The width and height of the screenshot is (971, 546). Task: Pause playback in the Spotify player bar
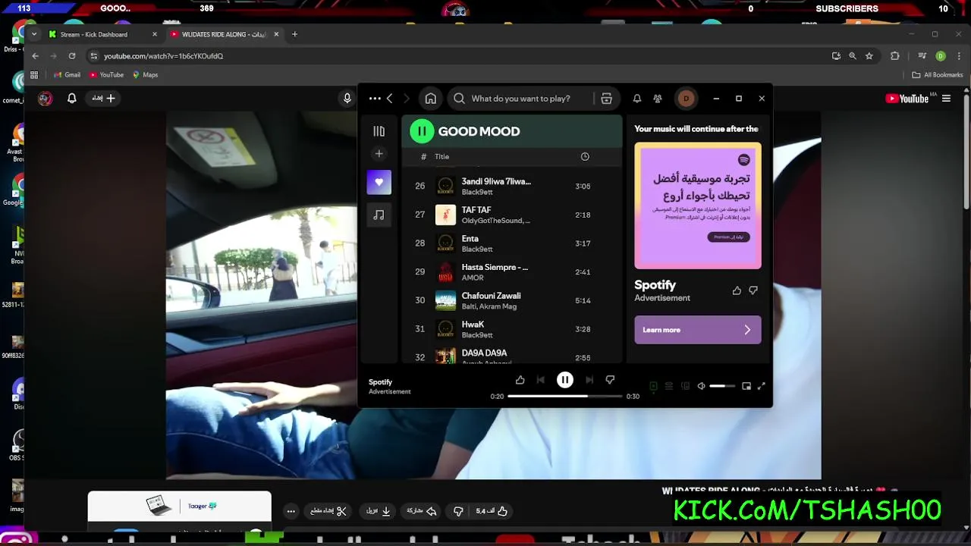tap(565, 380)
